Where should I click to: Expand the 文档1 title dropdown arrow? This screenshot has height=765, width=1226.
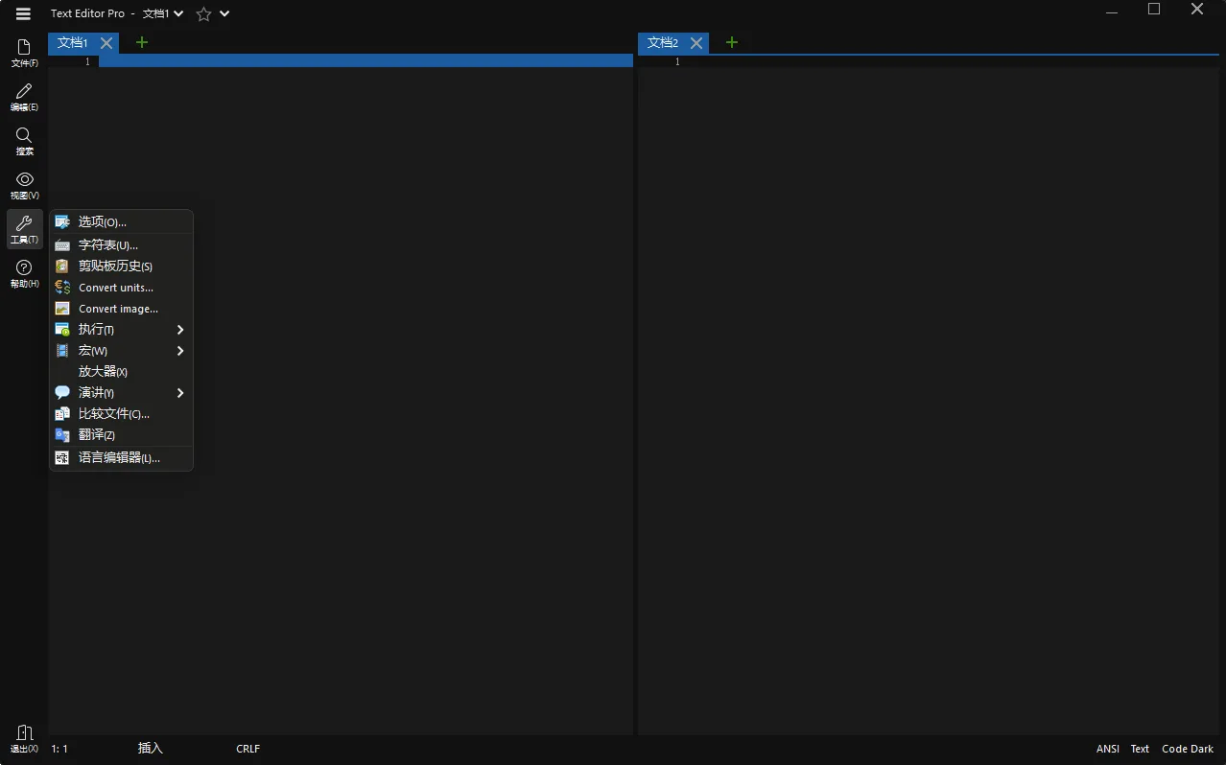pyautogui.click(x=178, y=14)
